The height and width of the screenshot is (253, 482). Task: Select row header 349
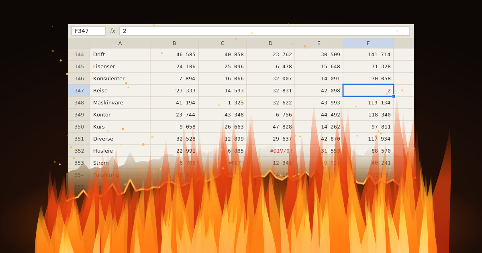pyautogui.click(x=79, y=115)
